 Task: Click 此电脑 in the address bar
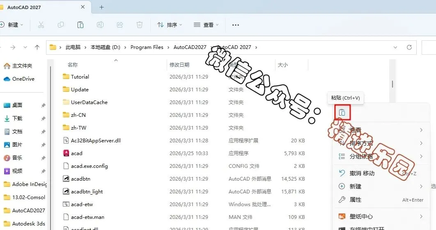(73, 47)
